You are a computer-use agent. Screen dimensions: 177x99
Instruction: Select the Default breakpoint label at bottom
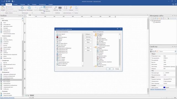(x=32, y=95)
